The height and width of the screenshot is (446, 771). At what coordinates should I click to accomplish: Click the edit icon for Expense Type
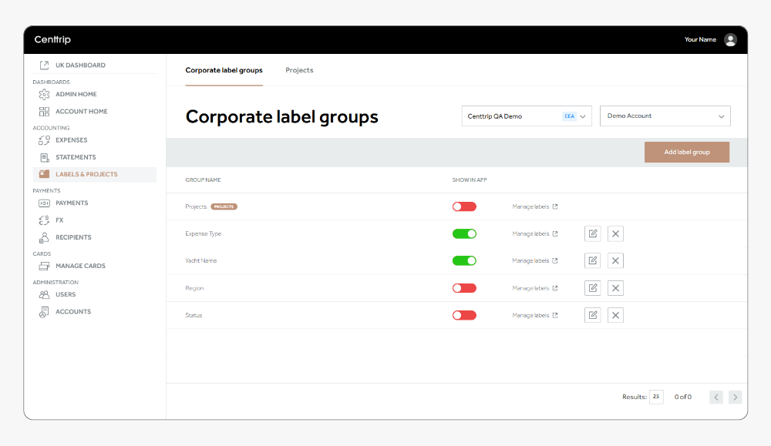[592, 233]
